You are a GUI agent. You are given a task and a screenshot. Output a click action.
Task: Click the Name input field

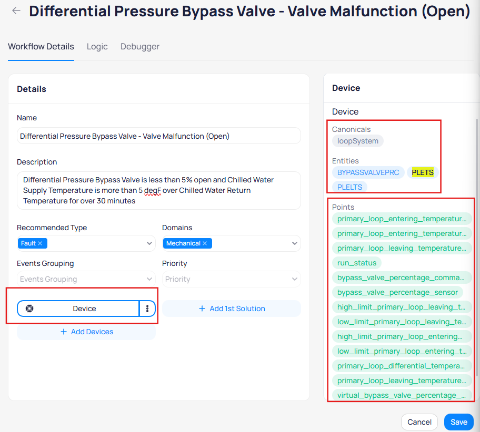tap(158, 136)
